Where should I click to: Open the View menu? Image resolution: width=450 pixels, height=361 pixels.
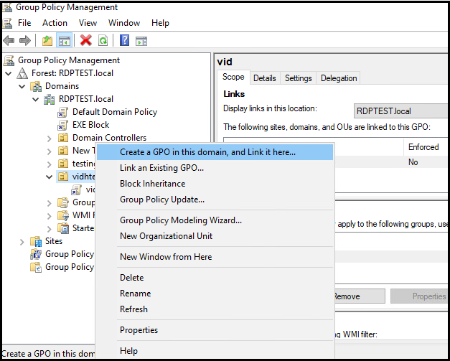pos(88,23)
